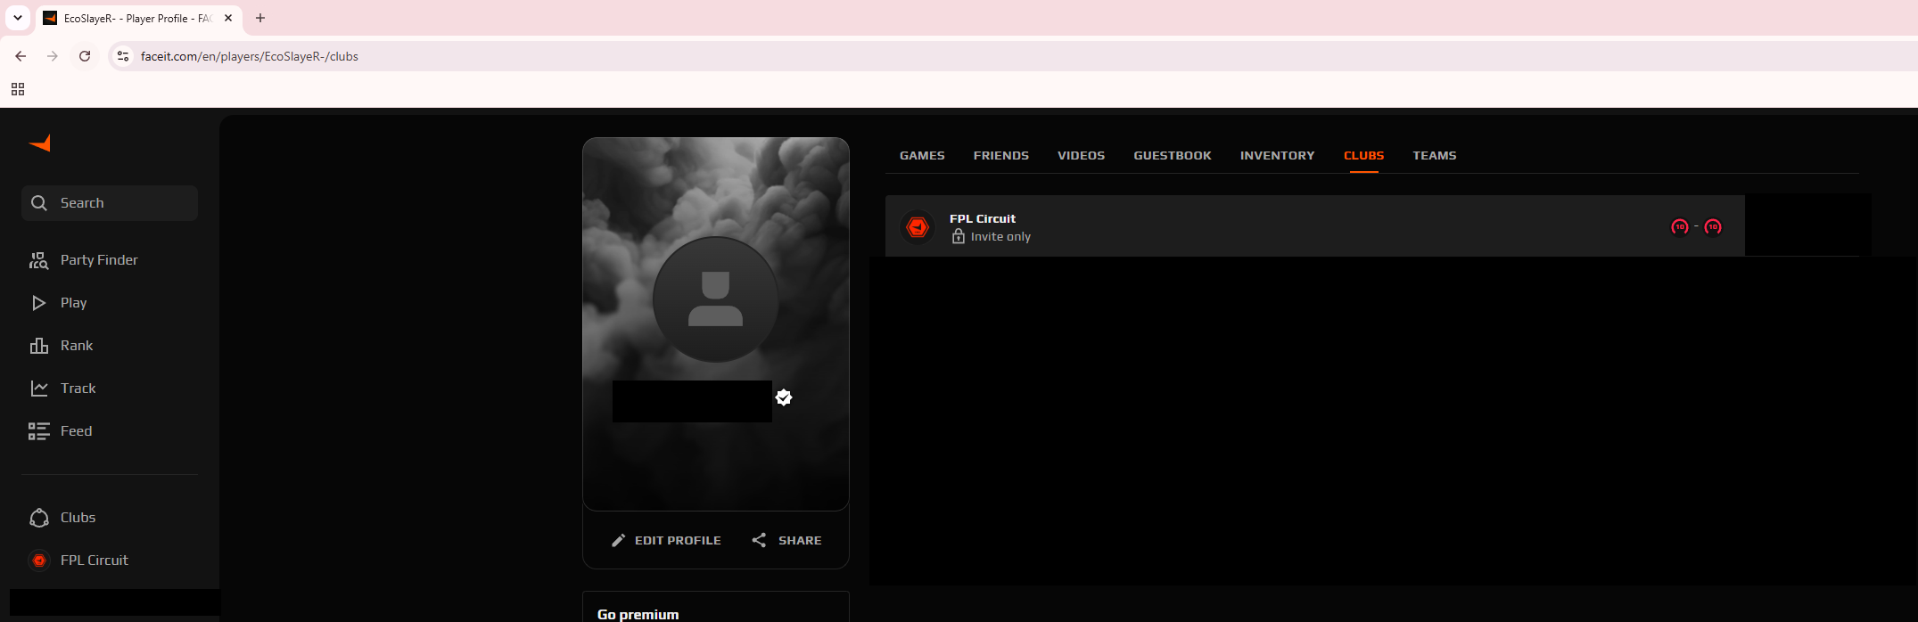This screenshot has width=1918, height=622.
Task: Open the Track section
Action: tap(78, 389)
